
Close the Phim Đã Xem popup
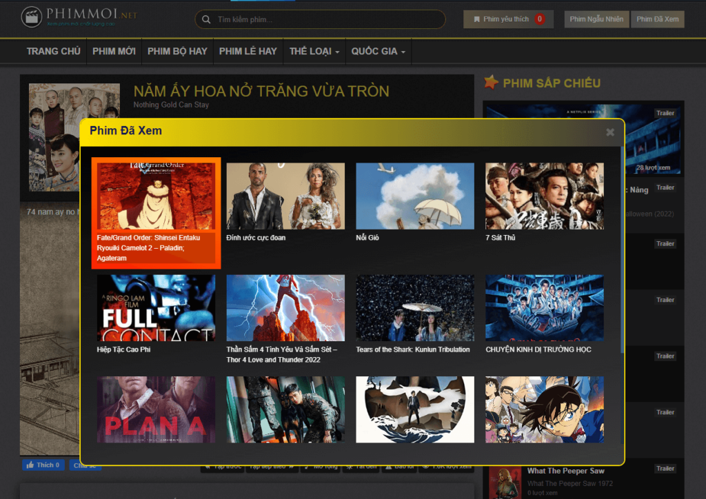610,132
